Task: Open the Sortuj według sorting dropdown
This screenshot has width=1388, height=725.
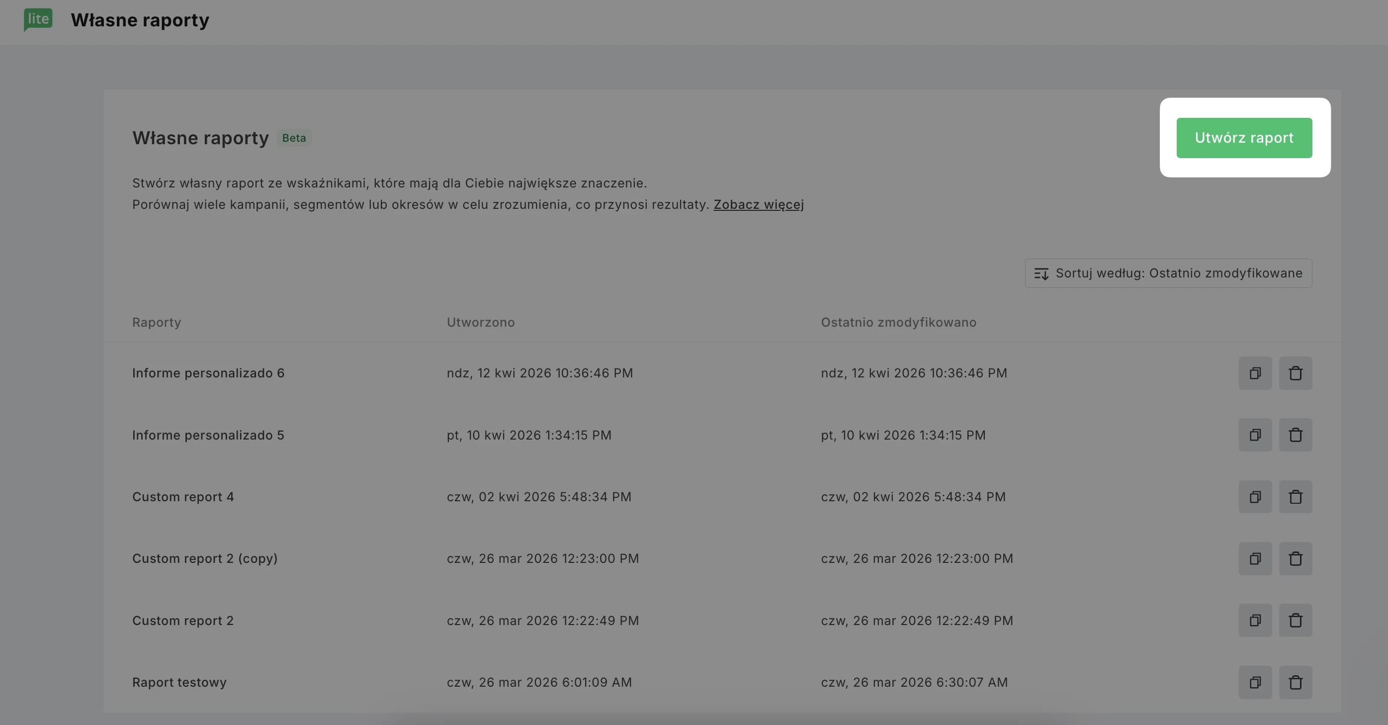Action: pyautogui.click(x=1168, y=273)
